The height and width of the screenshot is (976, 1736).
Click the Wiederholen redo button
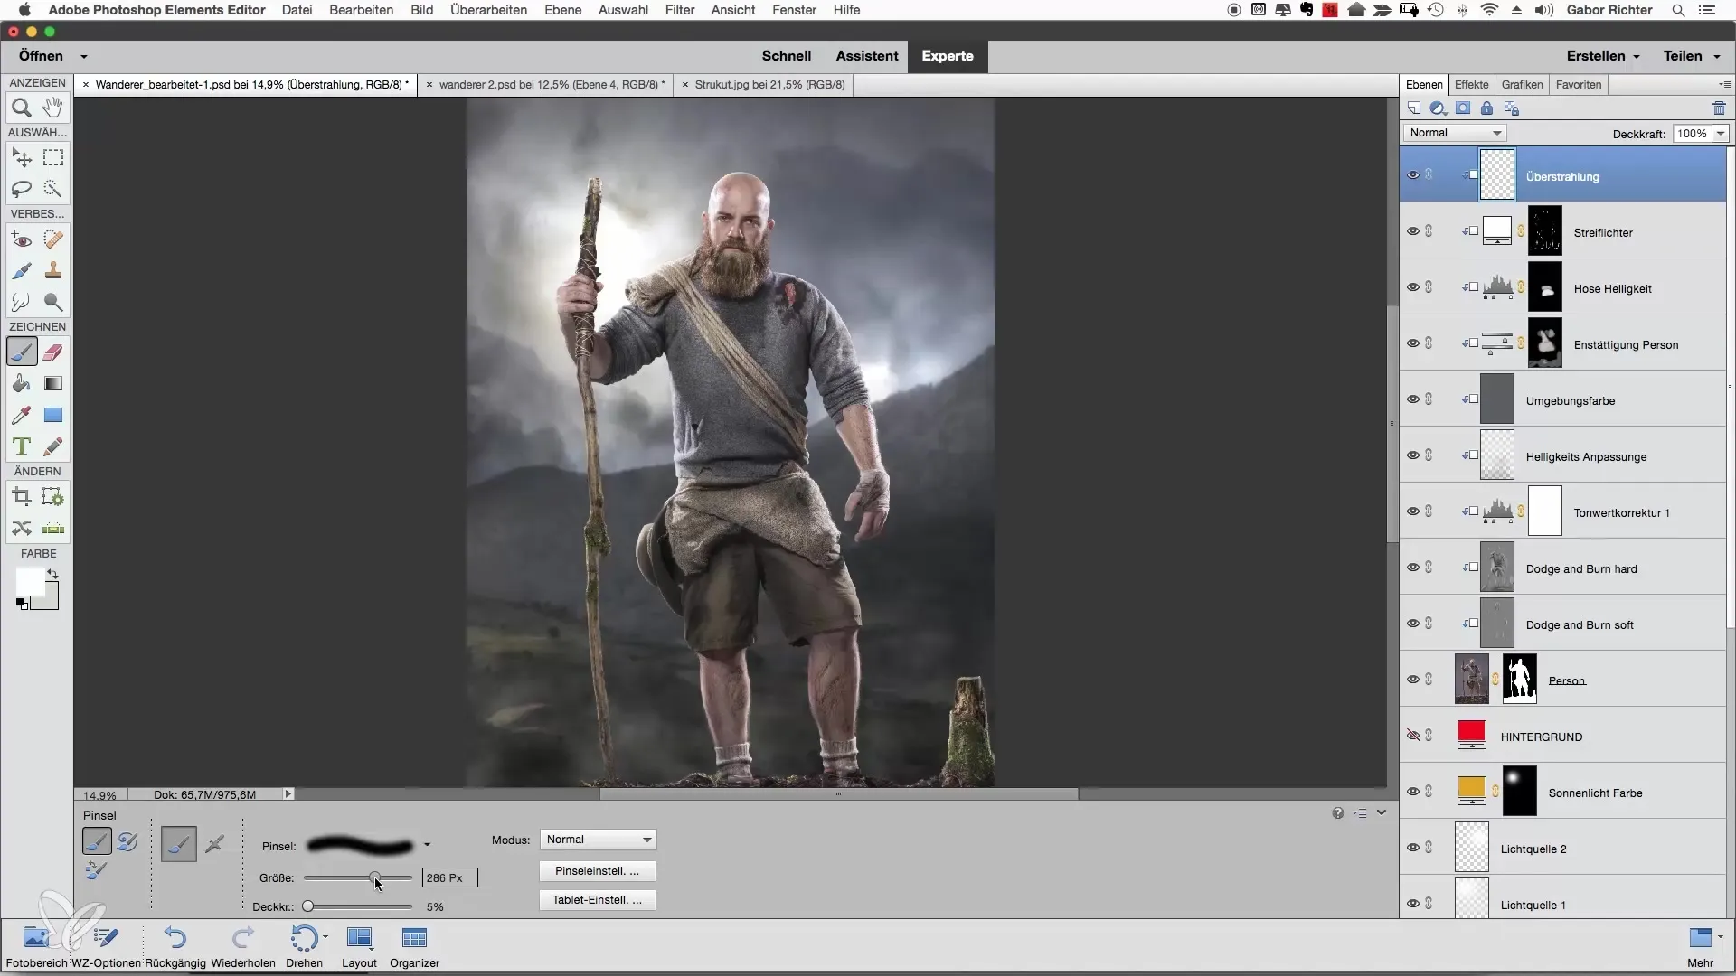tap(243, 946)
